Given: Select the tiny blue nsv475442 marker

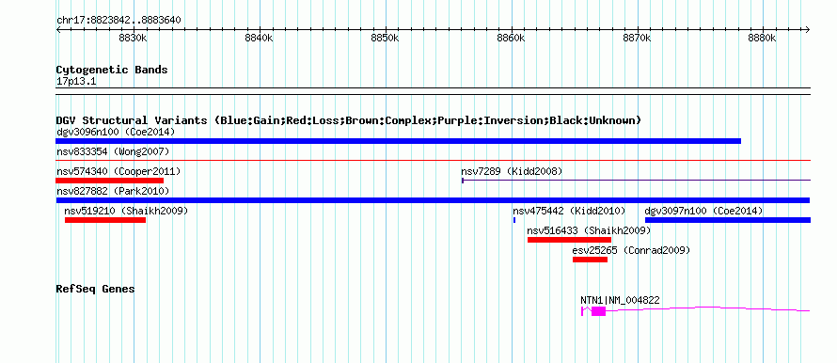Looking at the screenshot, I should point(514,220).
